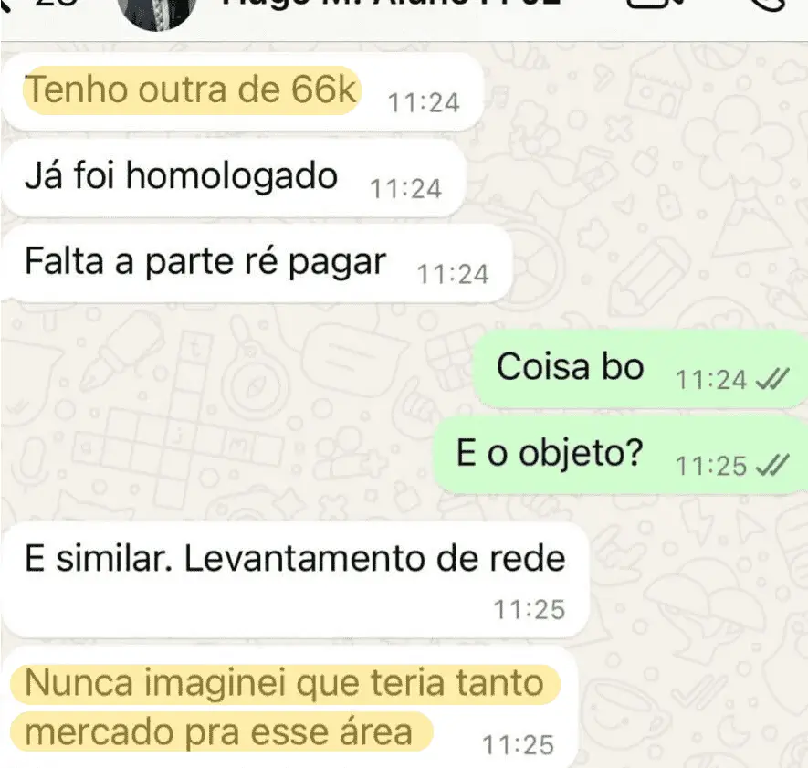Viewport: 808px width, 768px height.
Task: Select the sent "E o objeto?" message
Action: pyautogui.click(x=621, y=454)
